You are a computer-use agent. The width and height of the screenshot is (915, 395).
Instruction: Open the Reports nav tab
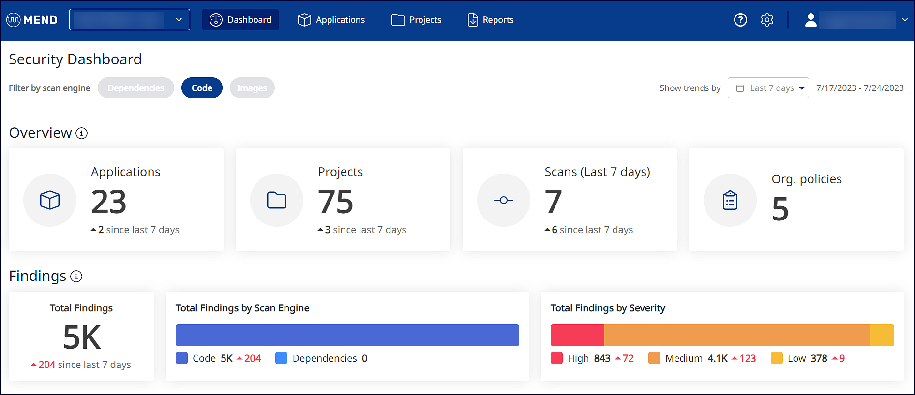(491, 20)
